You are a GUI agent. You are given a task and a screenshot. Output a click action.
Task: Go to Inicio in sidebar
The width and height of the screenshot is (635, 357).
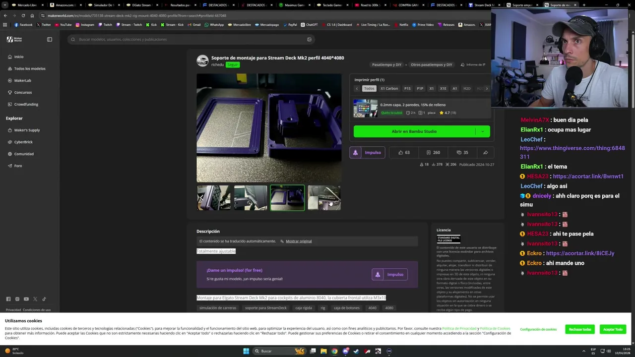tap(19, 57)
